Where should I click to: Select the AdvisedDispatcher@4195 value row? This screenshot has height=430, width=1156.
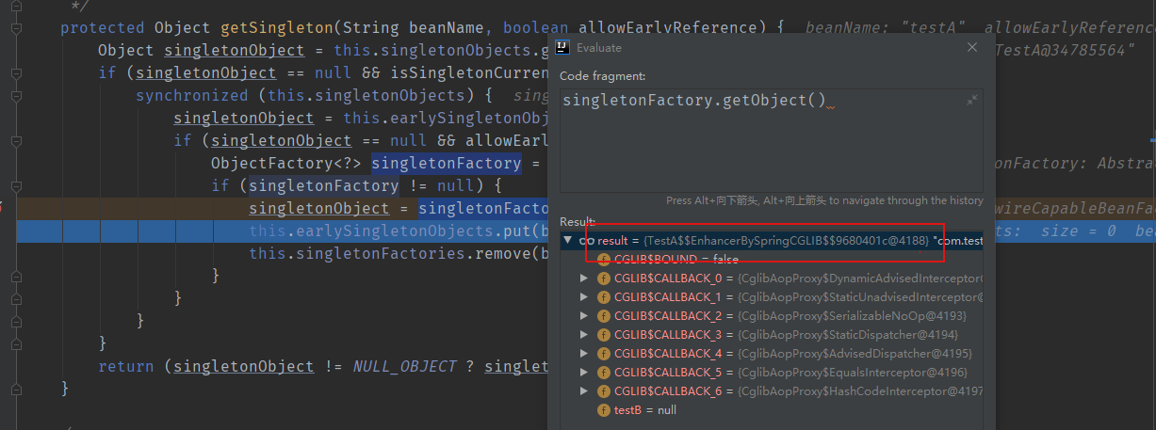click(x=771, y=354)
